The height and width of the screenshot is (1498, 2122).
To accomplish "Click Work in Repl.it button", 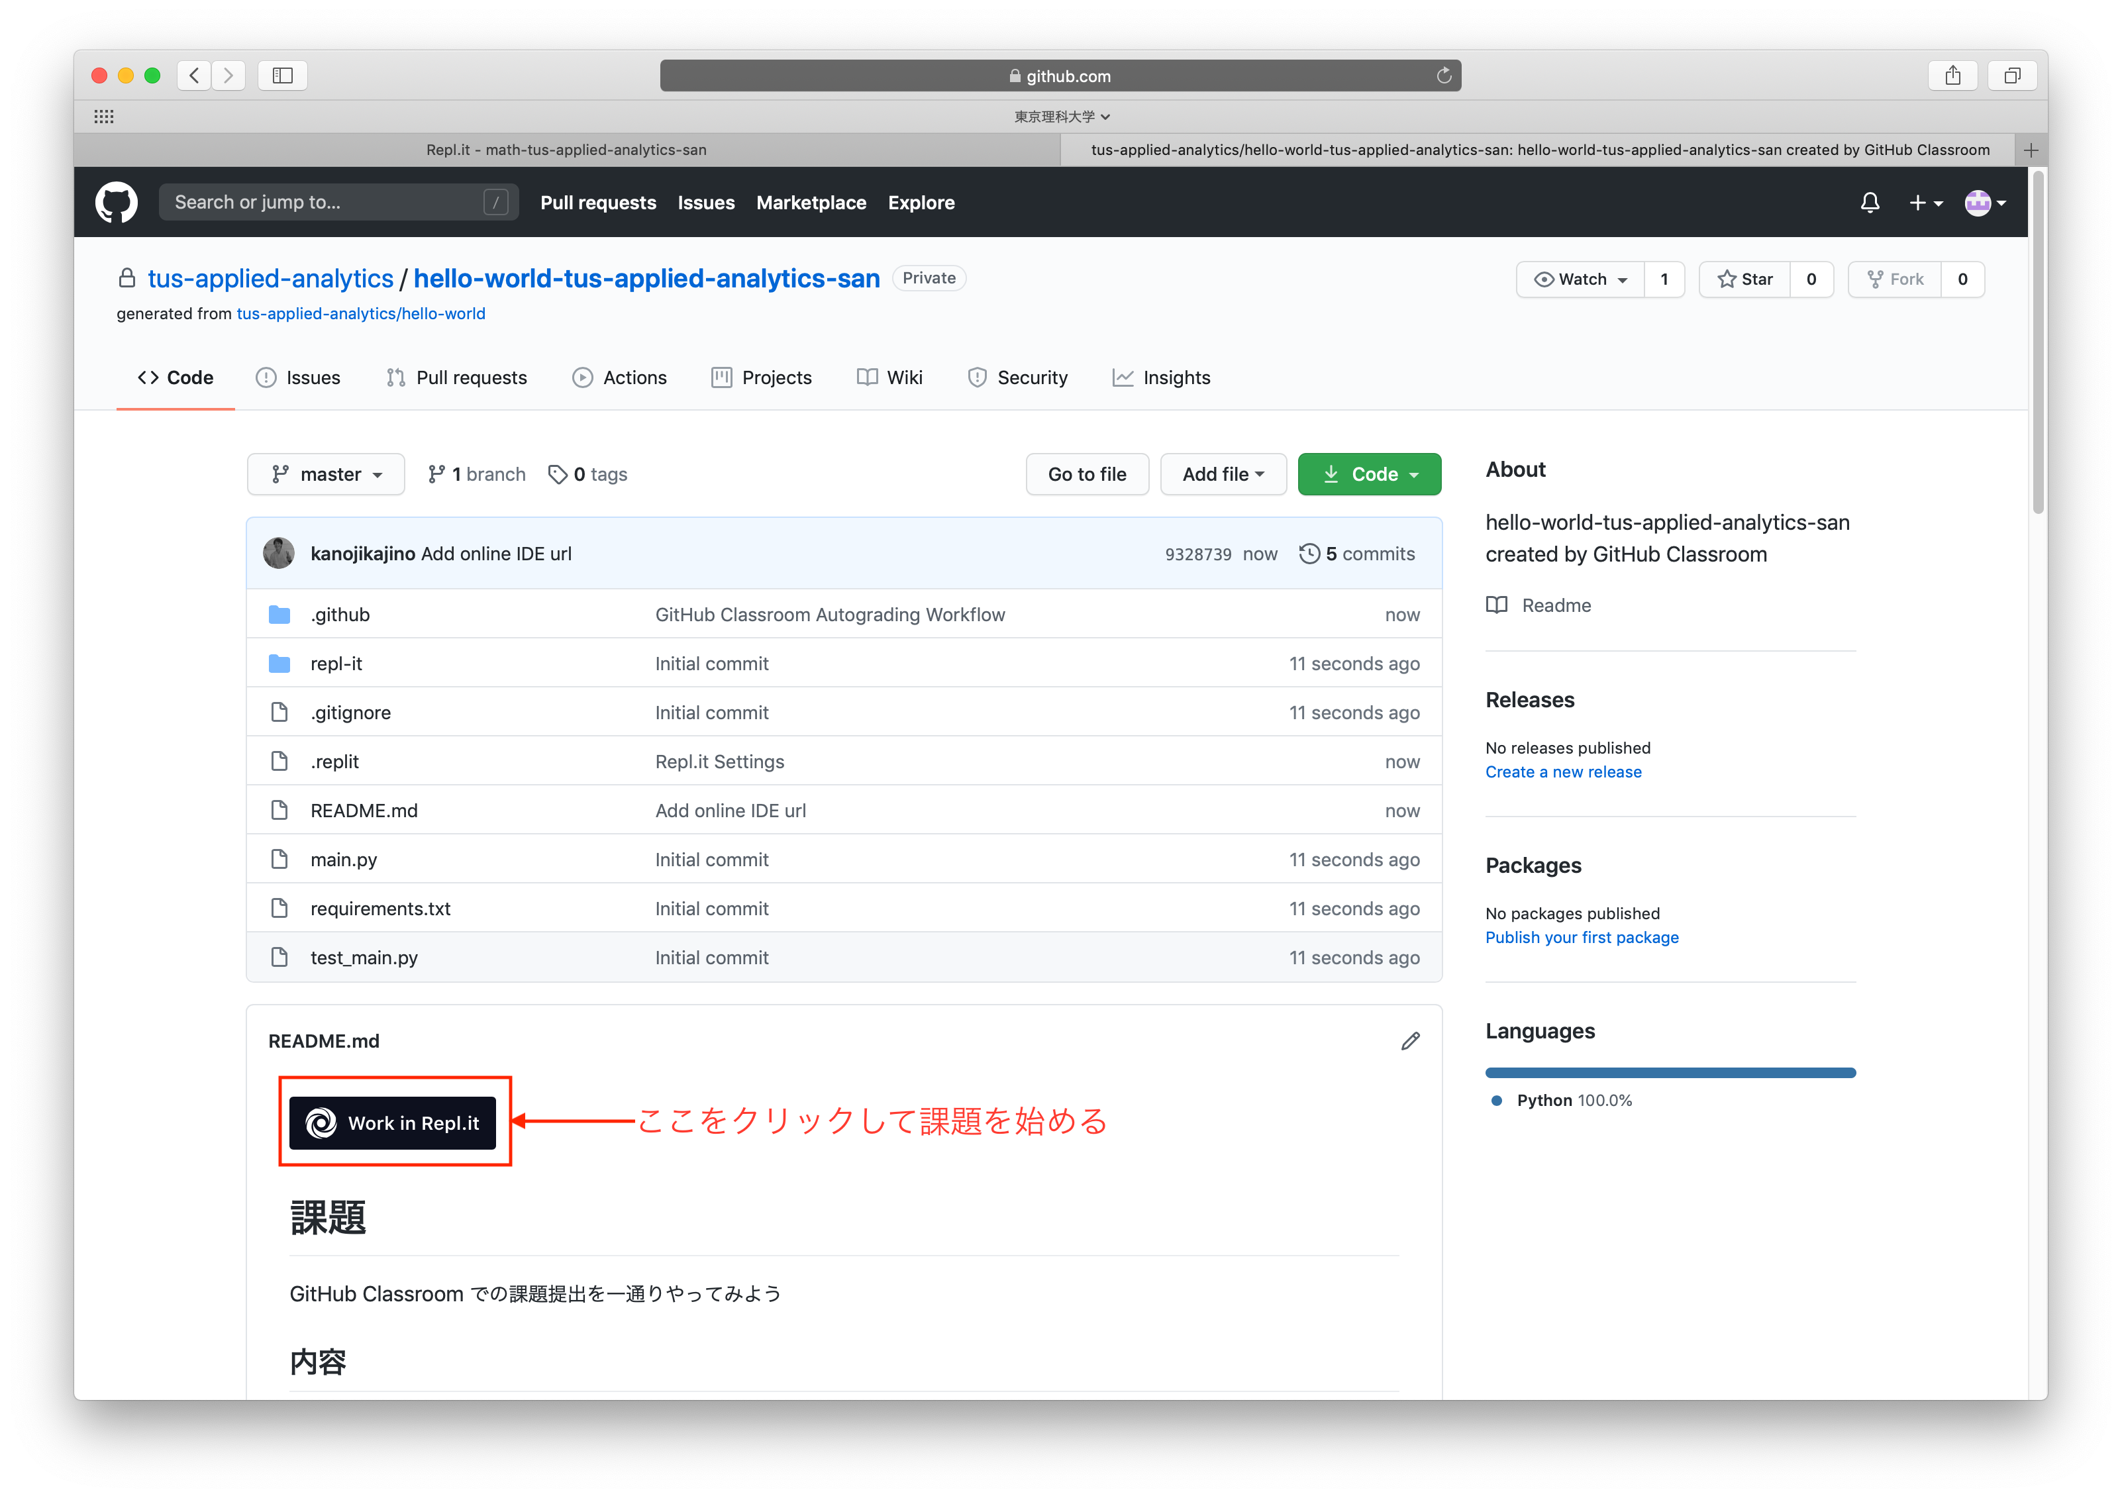I will coord(395,1121).
